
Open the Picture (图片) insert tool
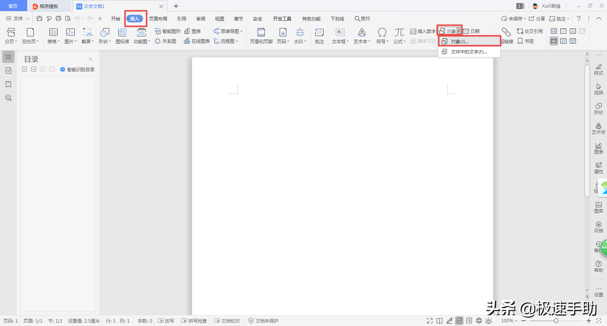71,36
